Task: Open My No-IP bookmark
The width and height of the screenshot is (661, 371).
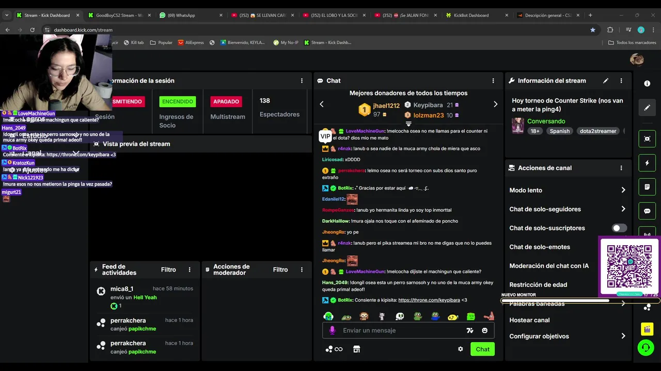Action: (x=286, y=42)
